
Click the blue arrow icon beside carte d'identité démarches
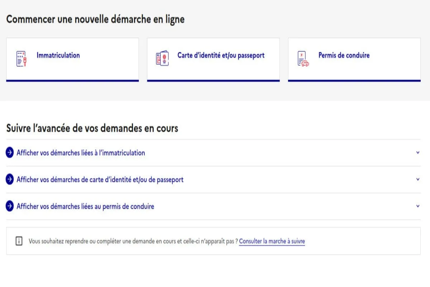coord(9,179)
